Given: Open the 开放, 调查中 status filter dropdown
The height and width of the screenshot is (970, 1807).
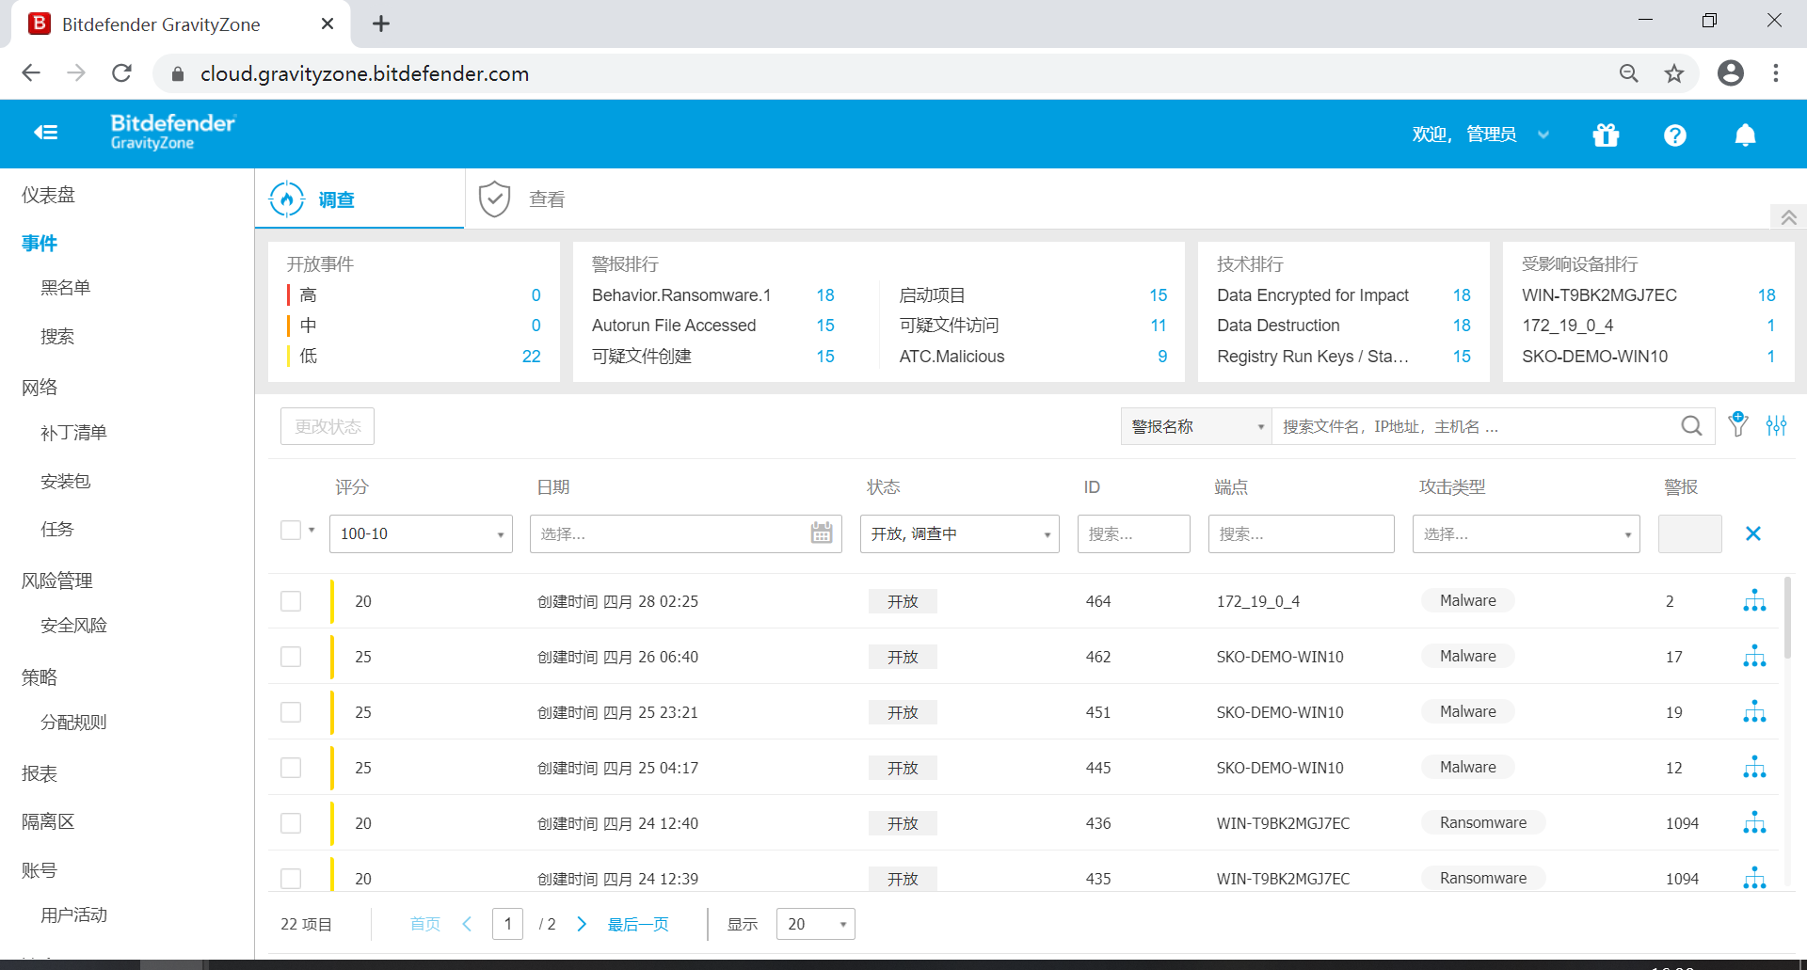Looking at the screenshot, I should (959, 533).
